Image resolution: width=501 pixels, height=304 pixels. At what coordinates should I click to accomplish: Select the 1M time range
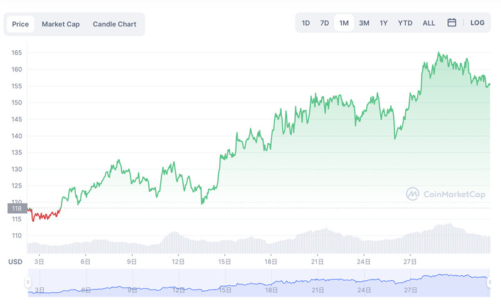click(x=344, y=23)
